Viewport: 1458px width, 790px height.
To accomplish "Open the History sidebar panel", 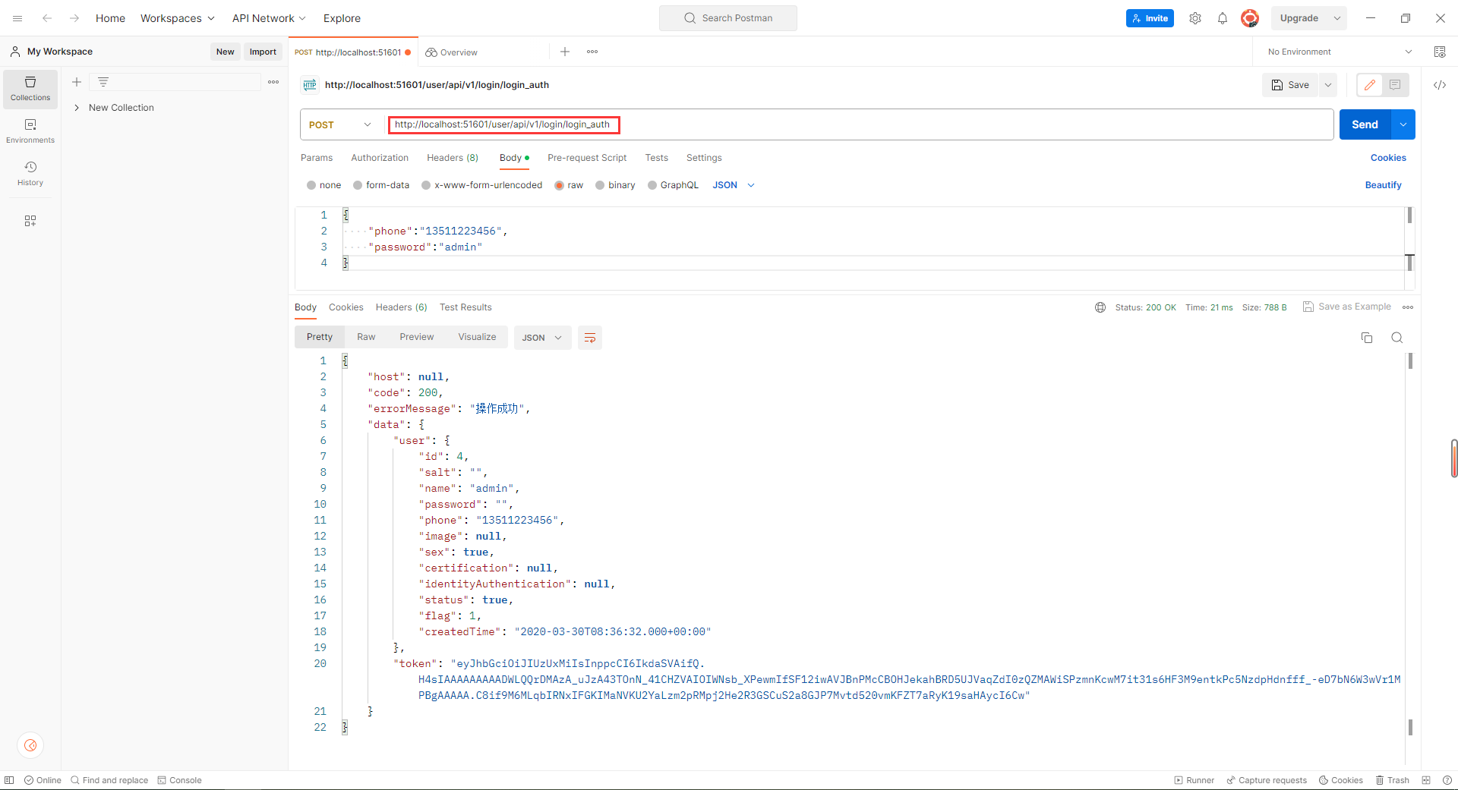I will point(30,173).
